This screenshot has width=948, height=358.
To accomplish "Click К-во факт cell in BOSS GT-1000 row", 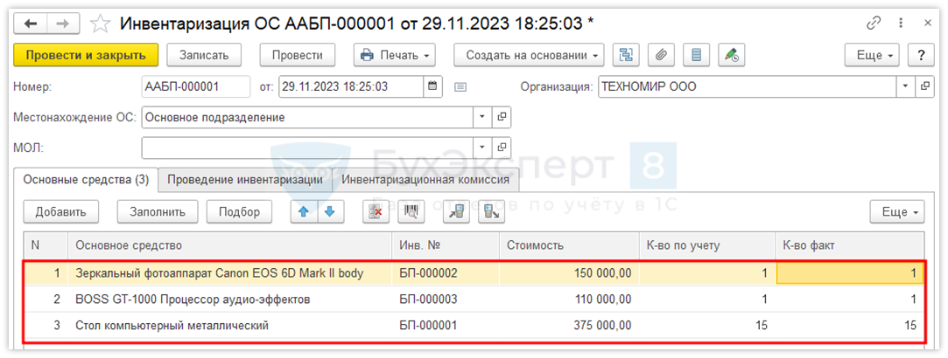I will 849,299.
